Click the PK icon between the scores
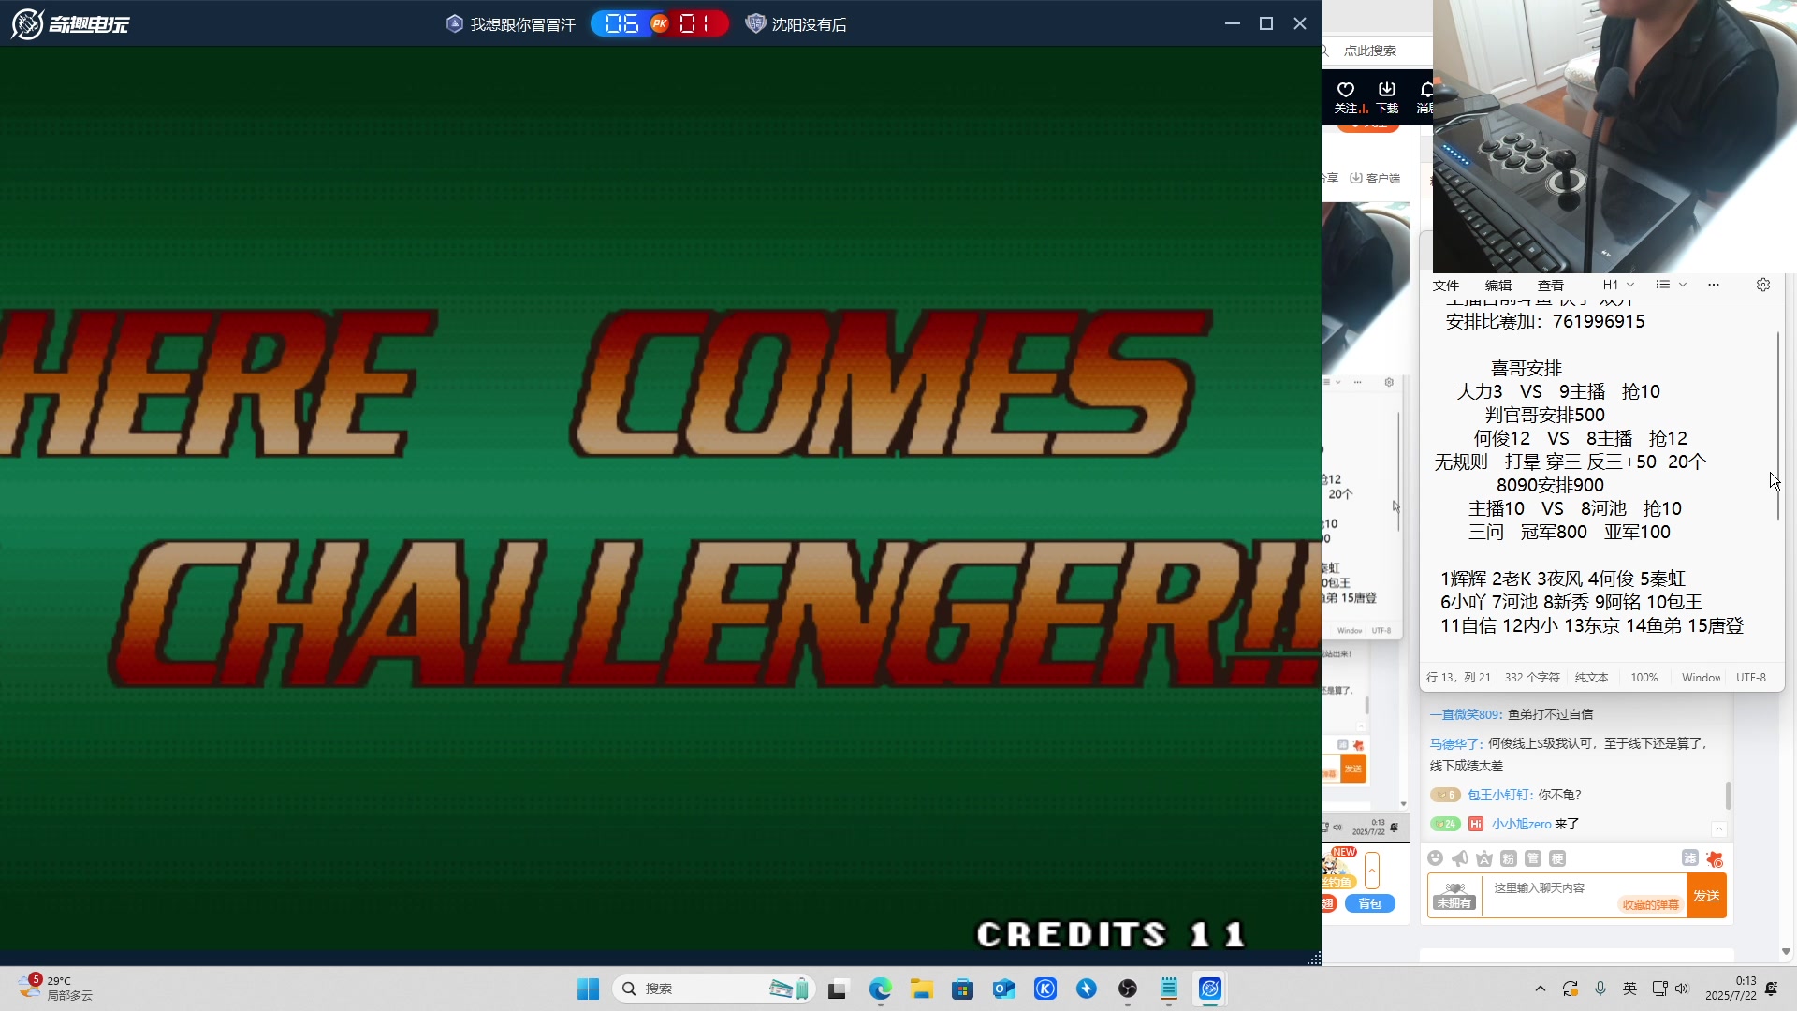 (x=660, y=23)
